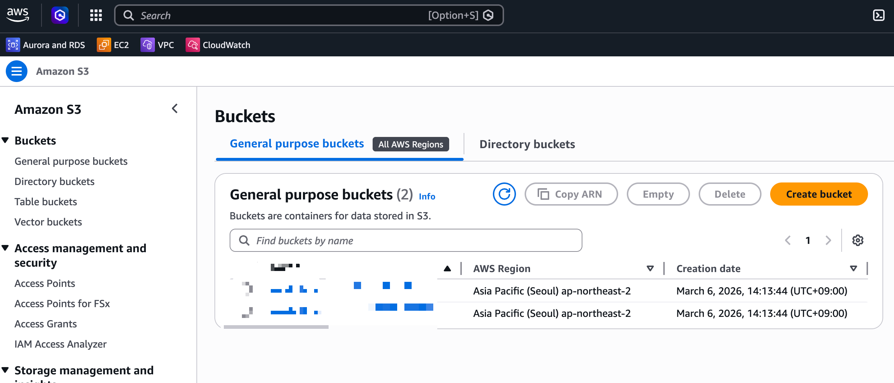Open the Amazon Q assistant icon
This screenshot has height=383, width=894.
[x=60, y=15]
